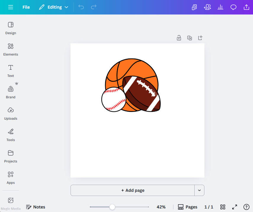
Task: Open the comments speech bubble
Action: click(233, 7)
